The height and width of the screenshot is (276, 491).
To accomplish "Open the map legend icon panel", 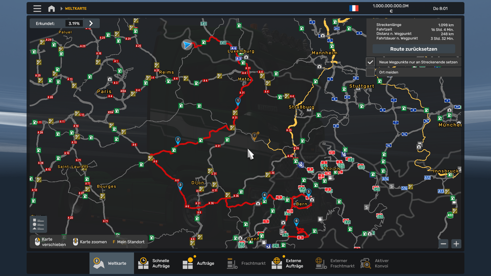I will (38, 224).
